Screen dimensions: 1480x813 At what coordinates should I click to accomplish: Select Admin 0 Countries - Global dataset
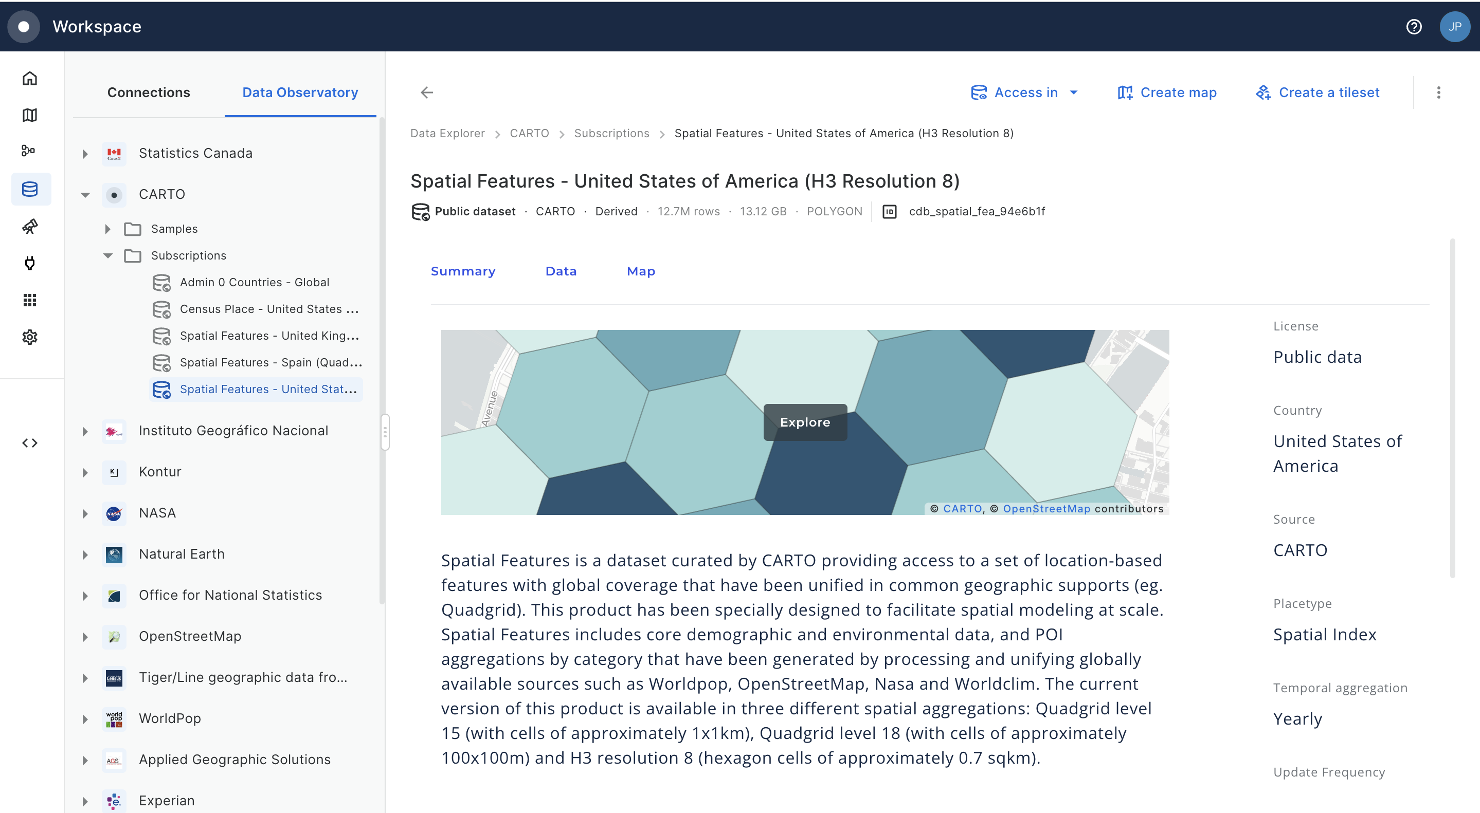pos(256,283)
